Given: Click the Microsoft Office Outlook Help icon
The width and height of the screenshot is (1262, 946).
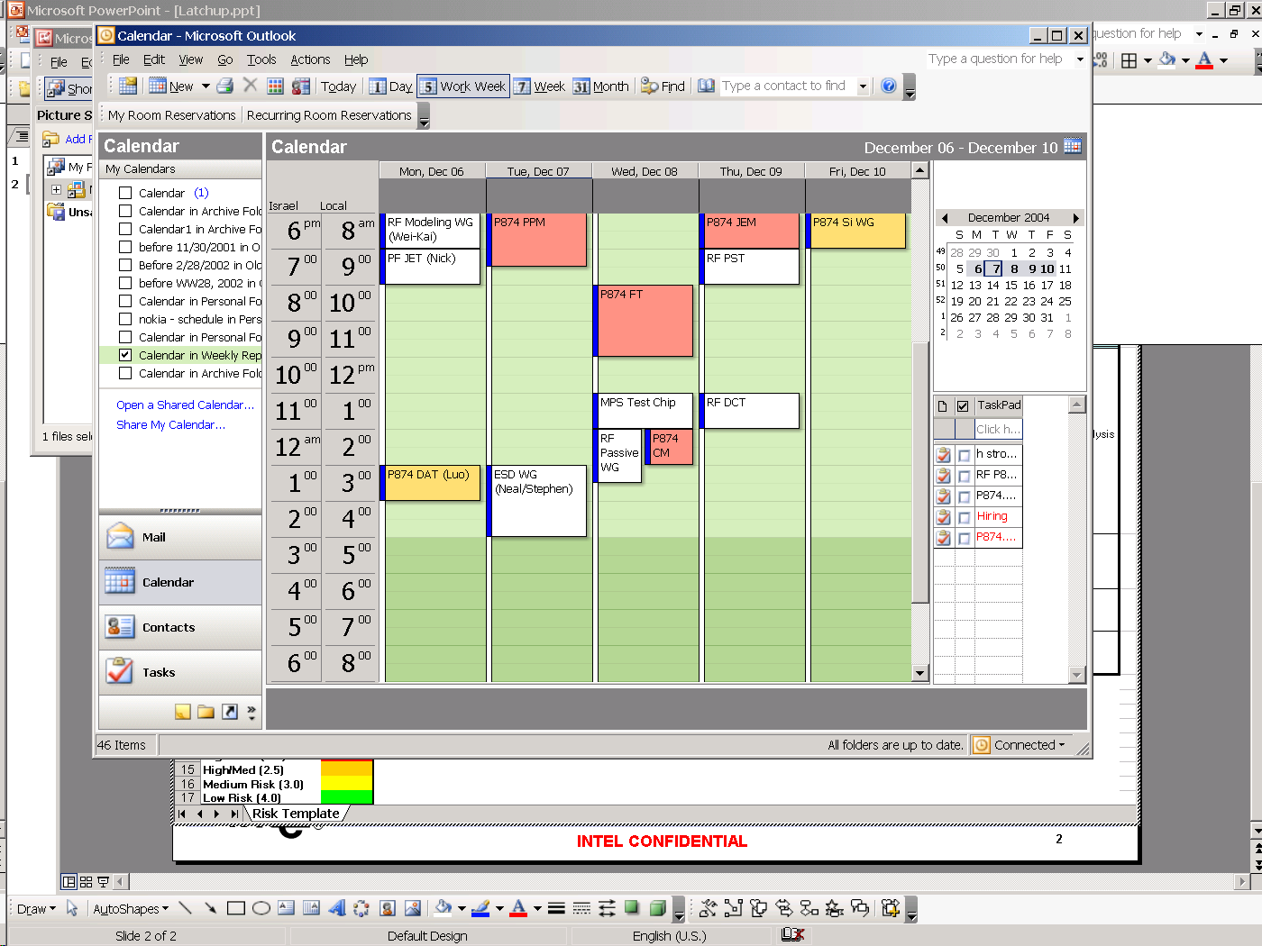Looking at the screenshot, I should click(889, 86).
